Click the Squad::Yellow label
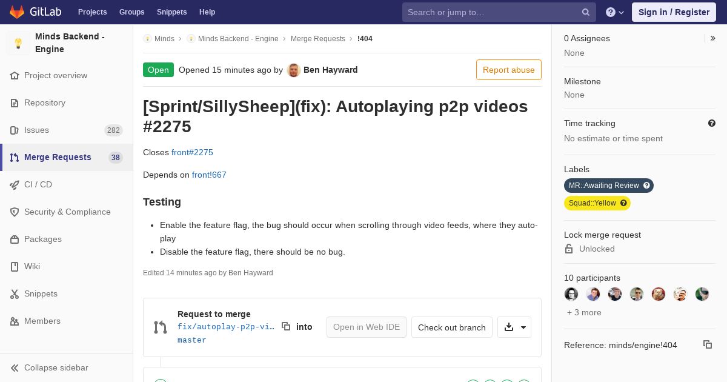Screen dimensions: 727x382 coord(592,203)
